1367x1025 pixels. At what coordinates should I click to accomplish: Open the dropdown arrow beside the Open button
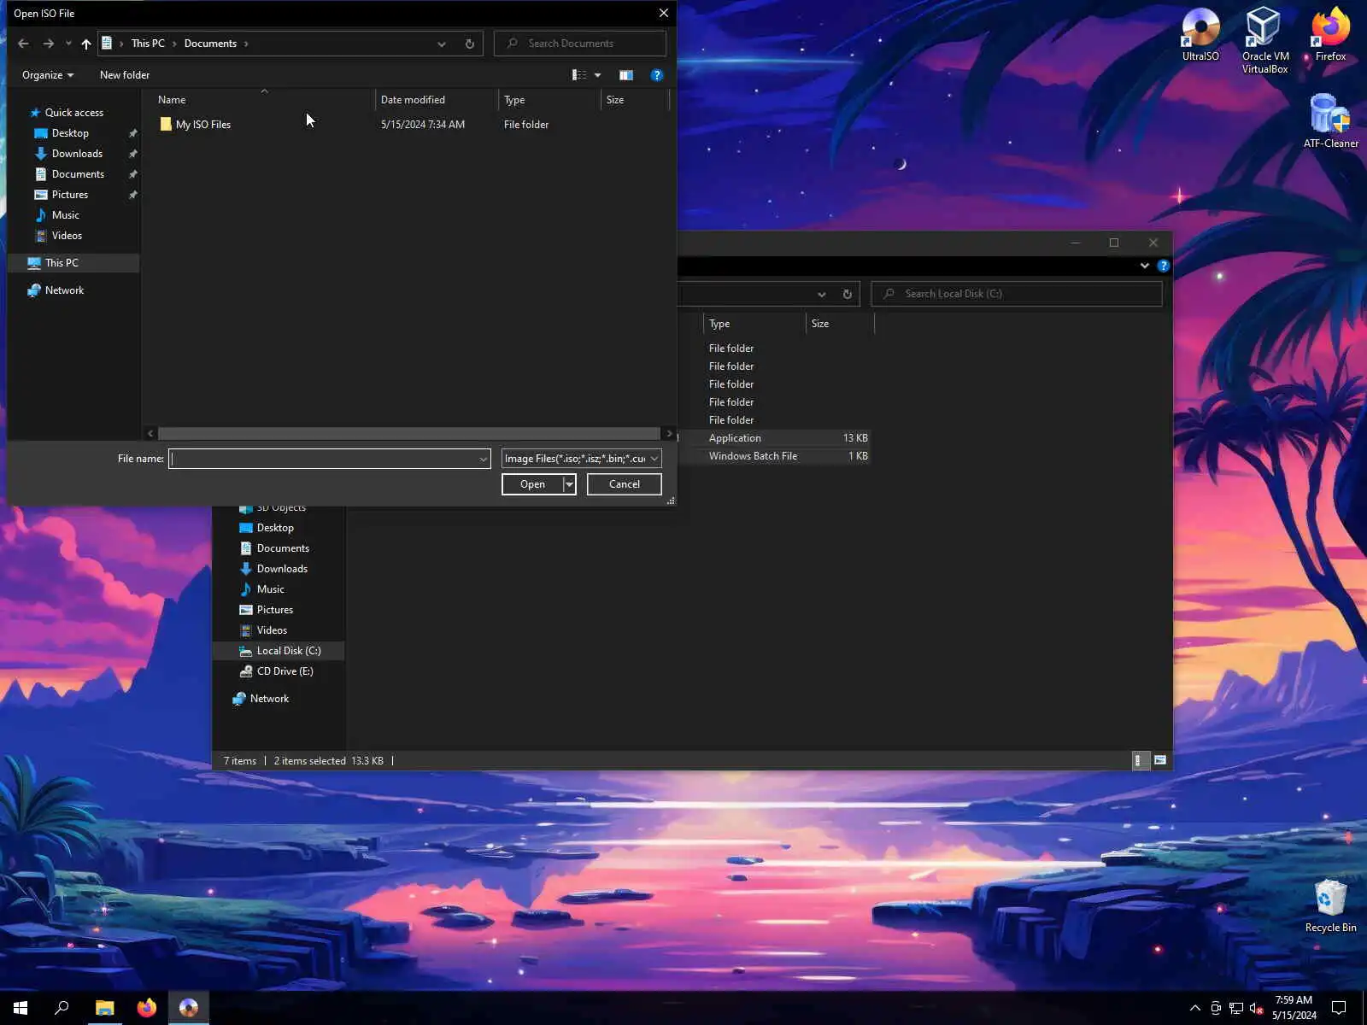[569, 484]
